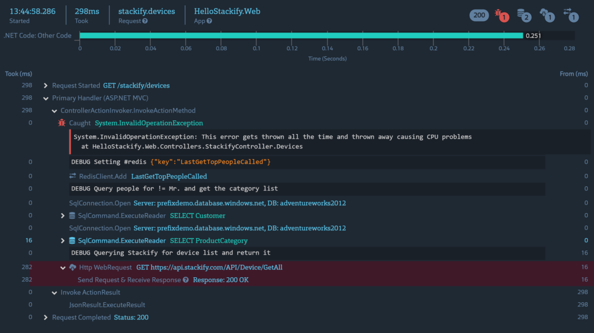Click the cloud icon beside Http WebRequest
Screen dimensions: 594x333
pyautogui.click(x=73, y=267)
